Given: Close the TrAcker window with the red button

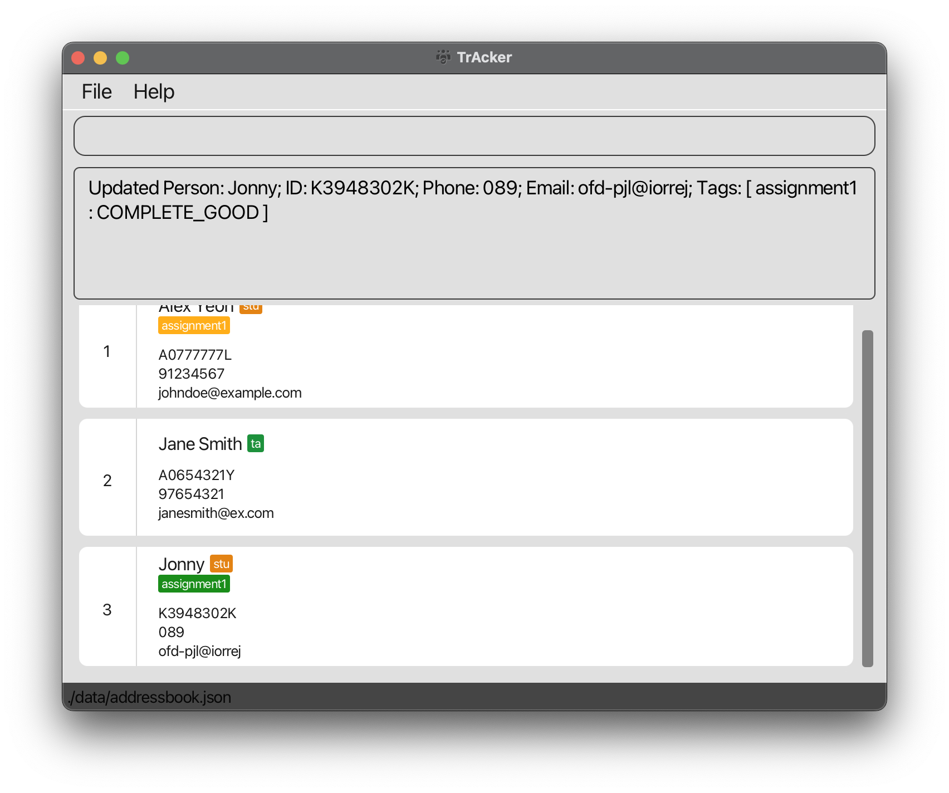Looking at the screenshot, I should (78, 58).
